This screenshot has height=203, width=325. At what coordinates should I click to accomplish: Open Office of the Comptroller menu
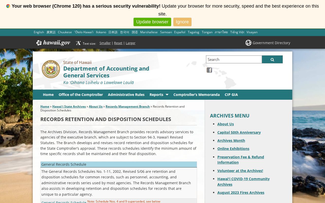(81, 94)
